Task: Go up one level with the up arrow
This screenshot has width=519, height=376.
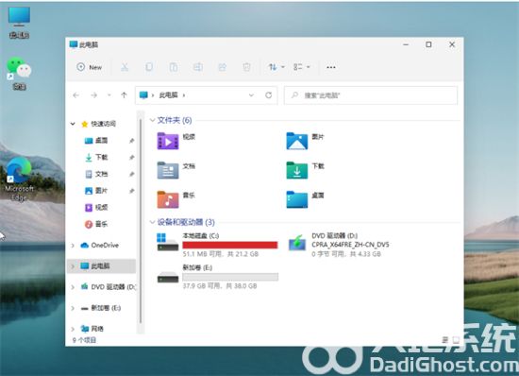Action: [x=124, y=95]
